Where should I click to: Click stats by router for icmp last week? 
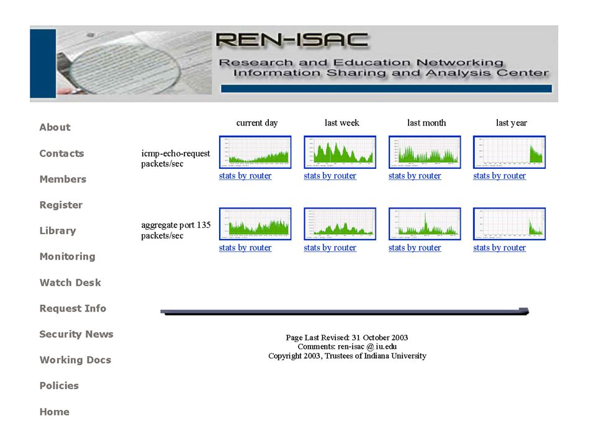[330, 176]
